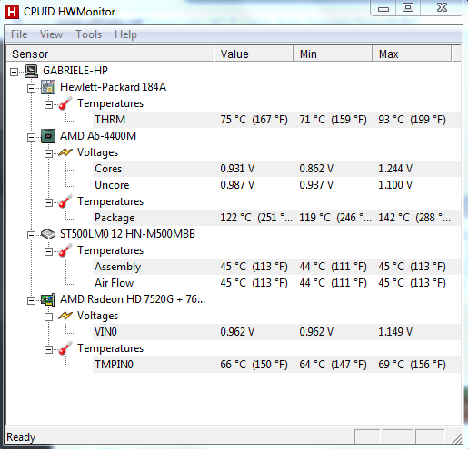Open the Tools menu

tap(88, 34)
